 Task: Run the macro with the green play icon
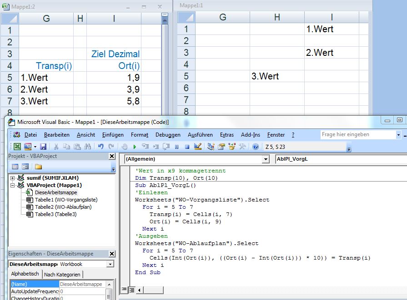134,147
